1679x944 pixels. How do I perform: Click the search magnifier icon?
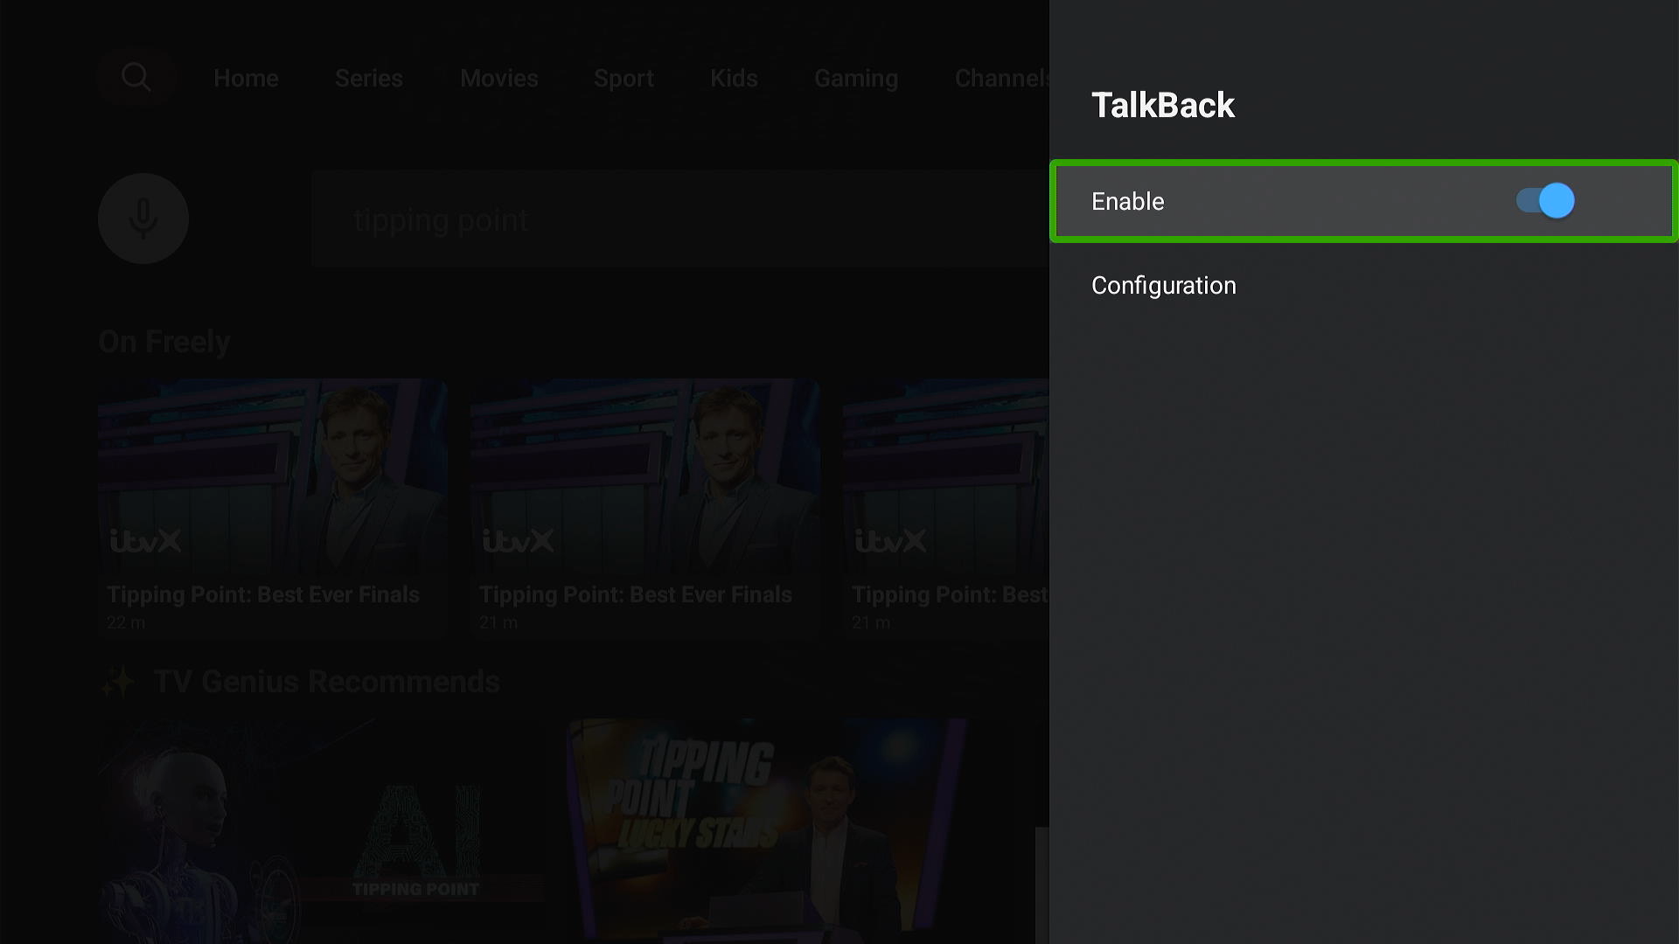click(x=136, y=78)
